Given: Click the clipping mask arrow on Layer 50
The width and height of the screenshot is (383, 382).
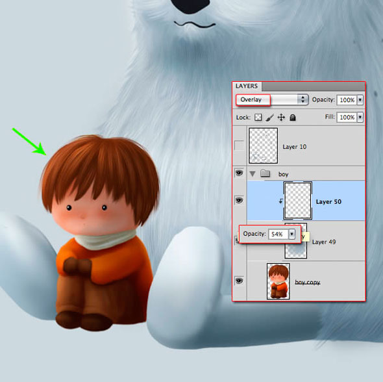Looking at the screenshot, I should click(x=281, y=201).
